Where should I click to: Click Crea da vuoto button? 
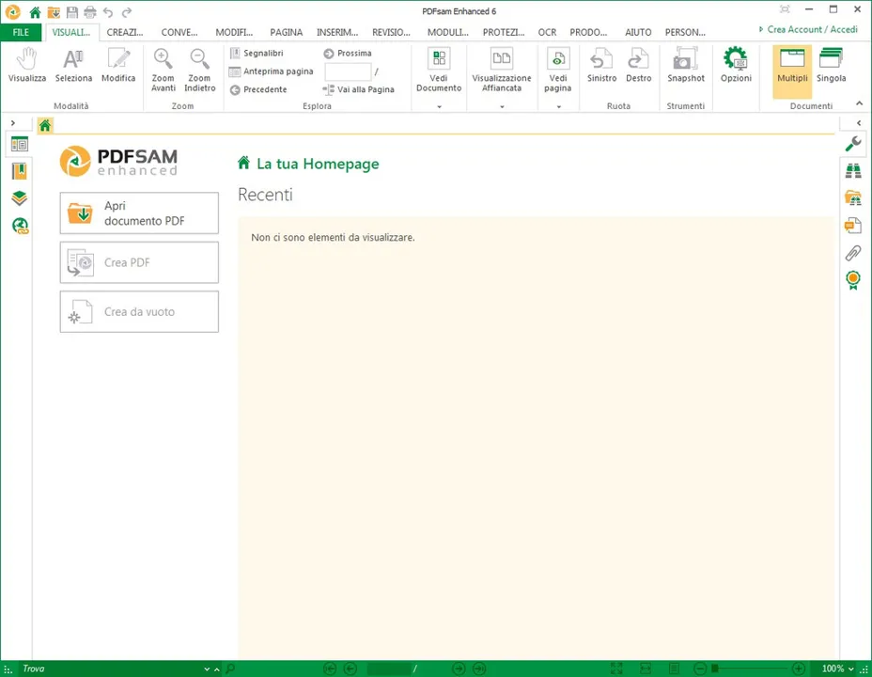139,311
